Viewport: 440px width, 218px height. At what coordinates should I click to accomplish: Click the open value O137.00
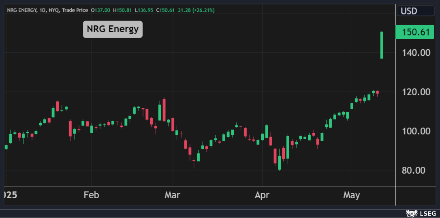(x=101, y=10)
